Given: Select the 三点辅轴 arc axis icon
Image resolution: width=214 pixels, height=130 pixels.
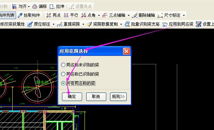Looking at the screenshot, I should [105, 15].
